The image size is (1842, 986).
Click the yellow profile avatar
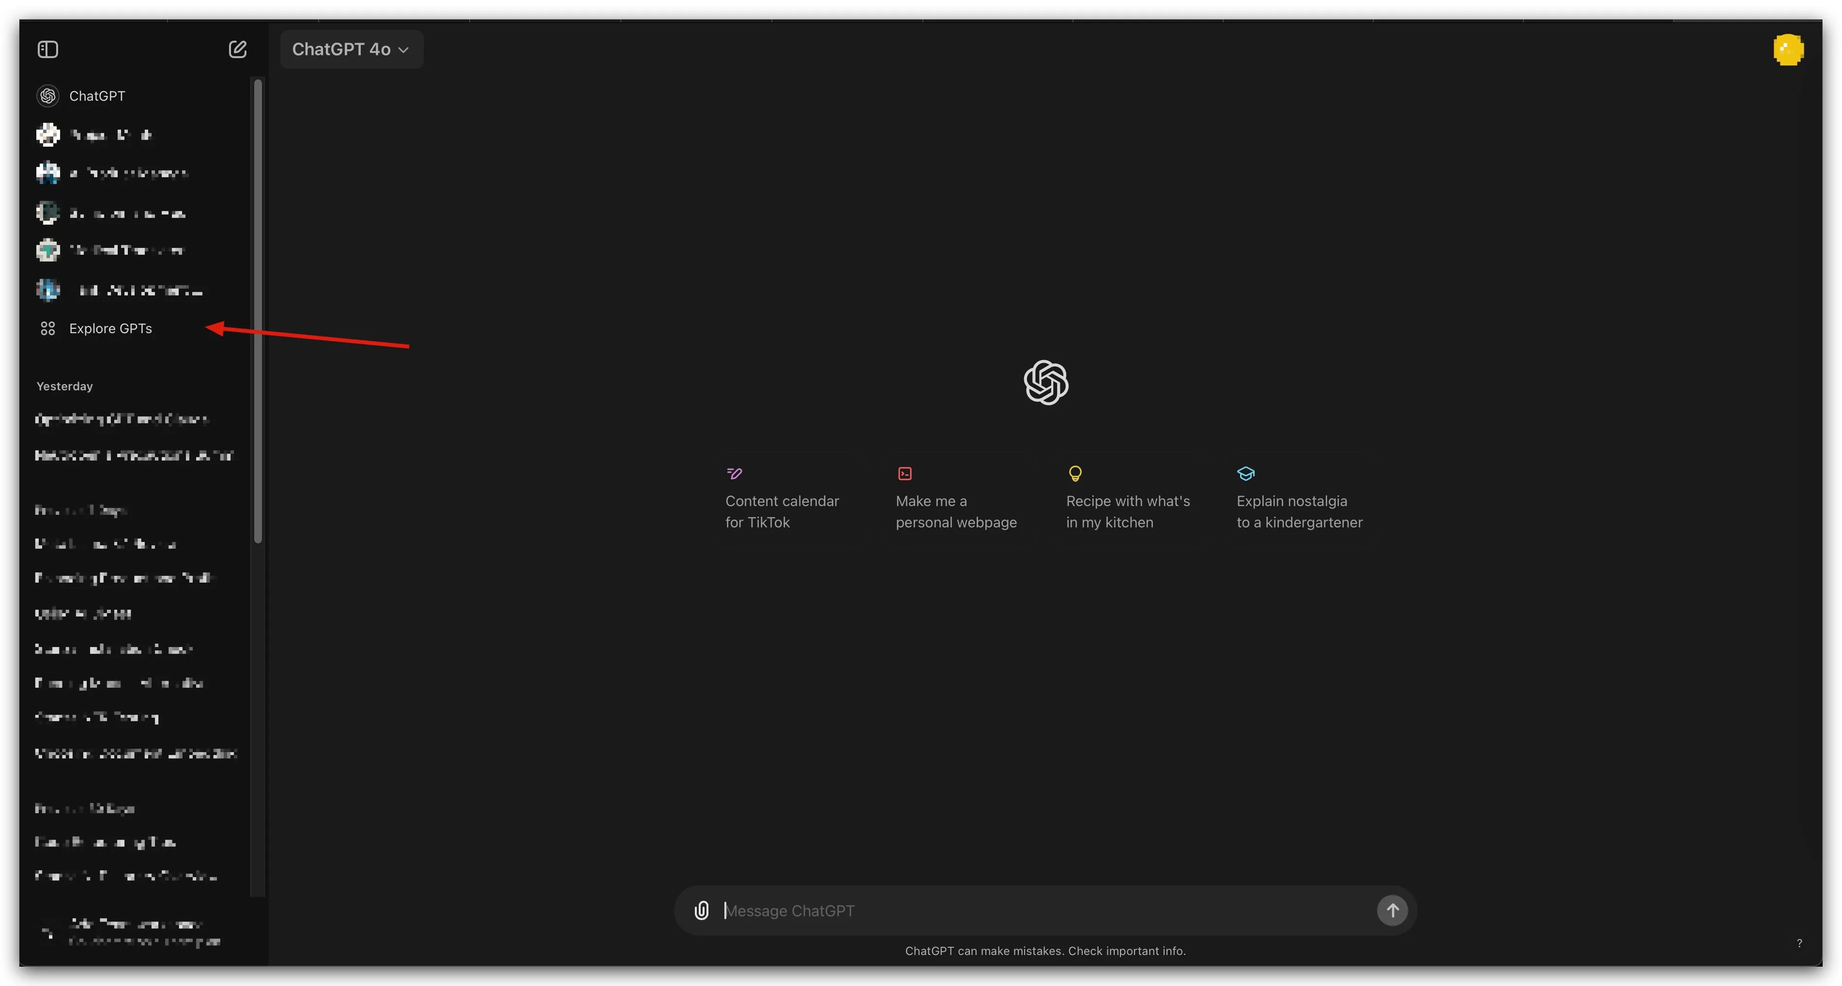coord(1788,50)
